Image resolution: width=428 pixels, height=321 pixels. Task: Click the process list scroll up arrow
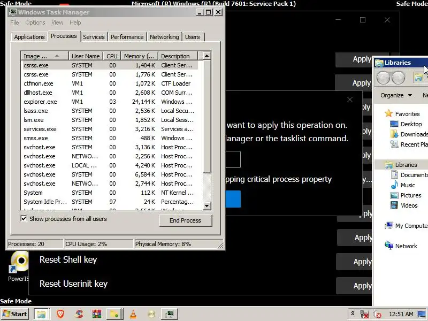(x=207, y=56)
